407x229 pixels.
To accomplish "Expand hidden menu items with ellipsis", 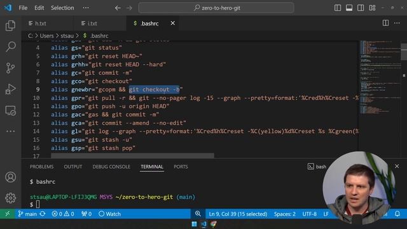I will 86,8.
